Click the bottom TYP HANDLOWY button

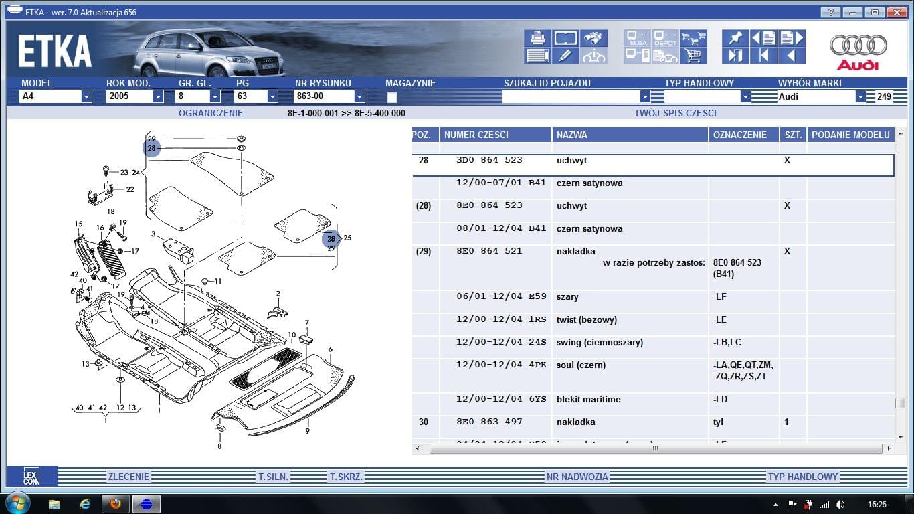pos(802,477)
